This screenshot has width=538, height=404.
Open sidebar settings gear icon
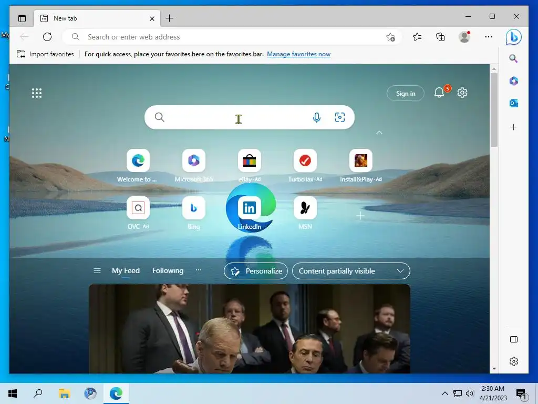514,361
